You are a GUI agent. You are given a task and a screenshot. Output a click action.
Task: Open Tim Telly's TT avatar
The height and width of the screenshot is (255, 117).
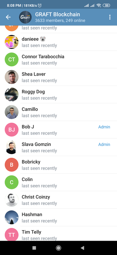pyautogui.click(x=11, y=235)
